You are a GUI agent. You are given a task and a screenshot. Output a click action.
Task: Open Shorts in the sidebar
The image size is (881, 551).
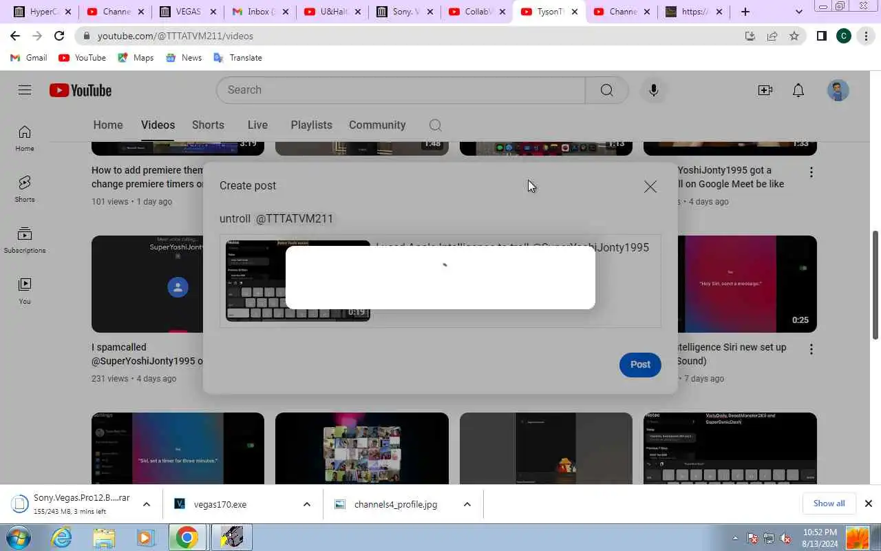(25, 189)
